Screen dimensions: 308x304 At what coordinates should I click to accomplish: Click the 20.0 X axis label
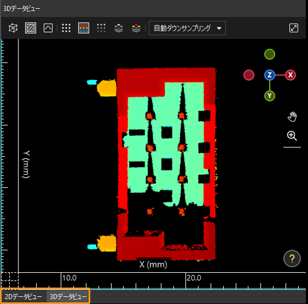pyautogui.click(x=194, y=278)
